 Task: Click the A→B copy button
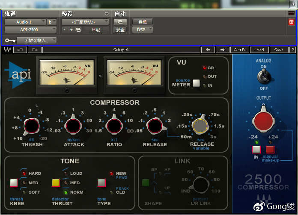[239, 50]
